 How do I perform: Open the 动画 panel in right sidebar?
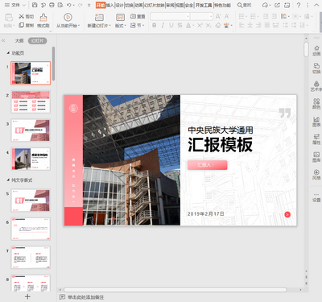pos(316,51)
